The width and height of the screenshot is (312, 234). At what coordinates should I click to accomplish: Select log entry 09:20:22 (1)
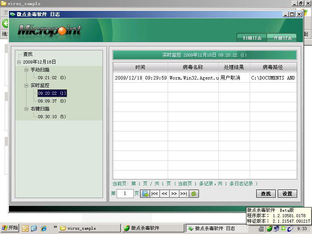pos(52,93)
